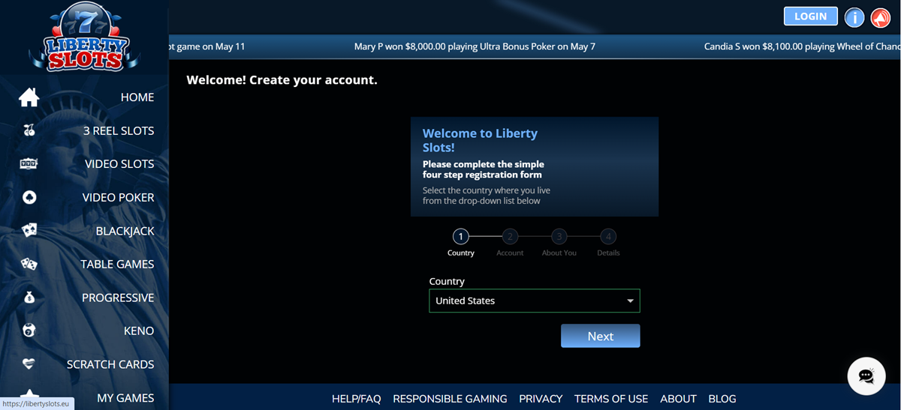Open the PRIVACY footer link
The width and height of the screenshot is (901, 410).
point(541,399)
